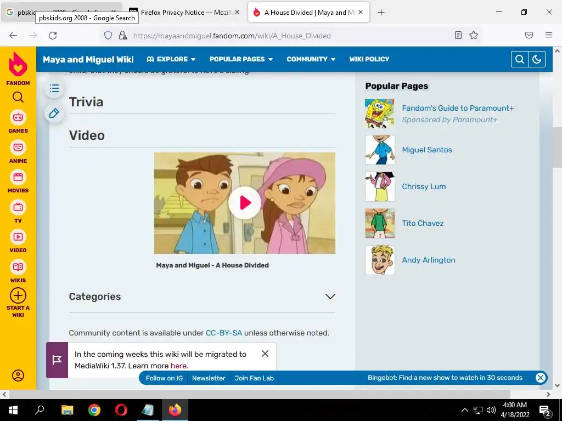Click the Andy Arlington thumbnail image

pos(380,260)
